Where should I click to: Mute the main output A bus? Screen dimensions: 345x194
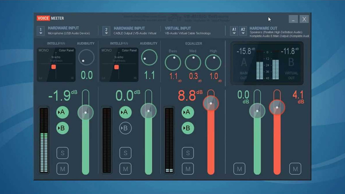tap(239, 169)
